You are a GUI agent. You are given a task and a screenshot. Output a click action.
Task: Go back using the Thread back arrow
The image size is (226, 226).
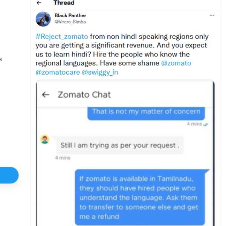(39, 3)
